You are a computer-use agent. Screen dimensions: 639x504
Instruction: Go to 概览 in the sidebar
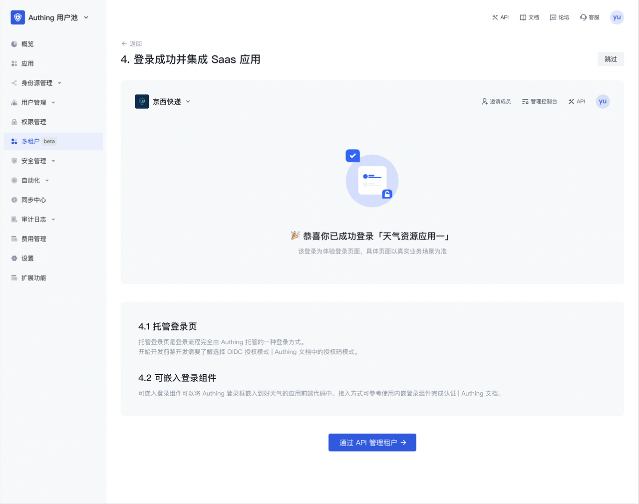click(27, 44)
